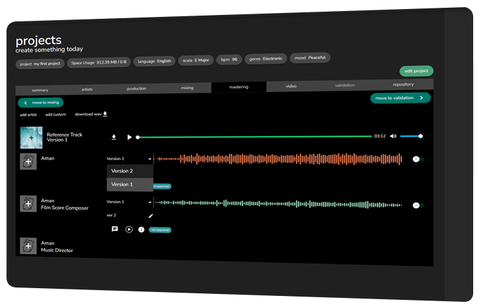Play the reference track

click(129, 137)
